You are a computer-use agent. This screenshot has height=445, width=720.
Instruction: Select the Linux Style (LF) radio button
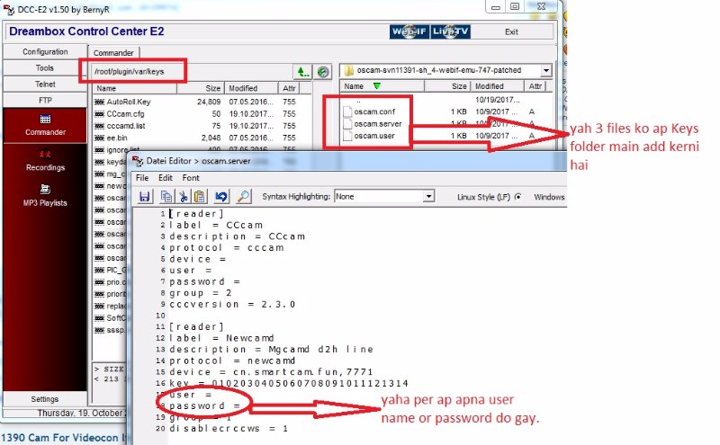click(517, 196)
